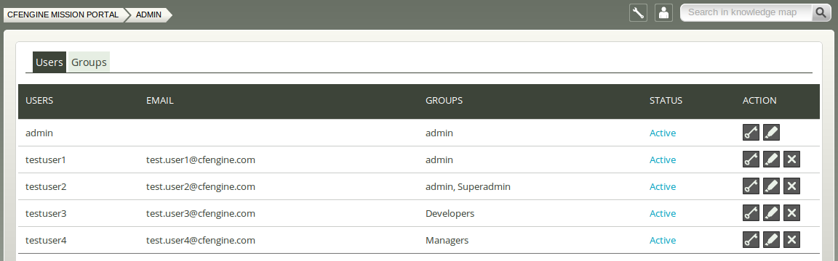
Task: Focus the Search in knowledge map field
Action: pos(747,13)
